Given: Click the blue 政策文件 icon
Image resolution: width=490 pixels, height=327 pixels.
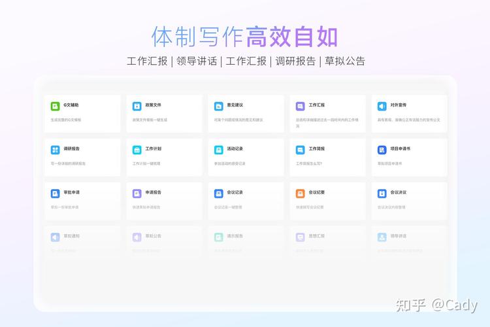Looking at the screenshot, I should click(137, 106).
